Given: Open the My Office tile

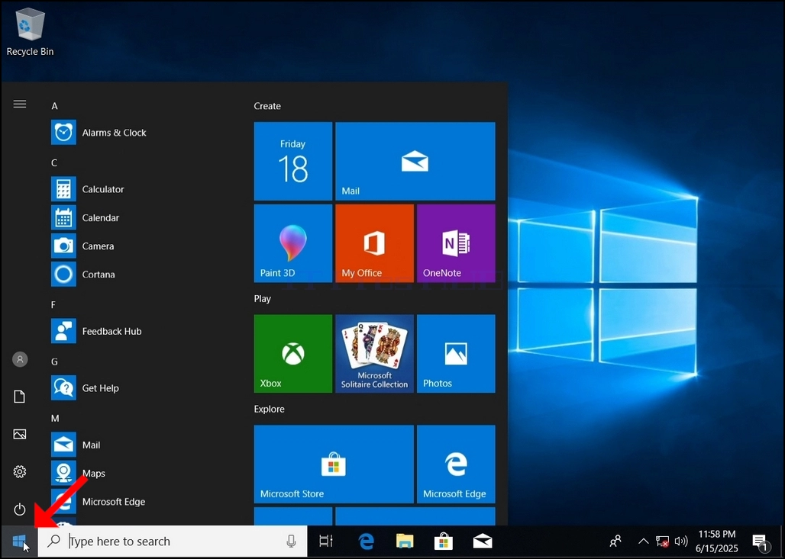Looking at the screenshot, I should point(374,243).
